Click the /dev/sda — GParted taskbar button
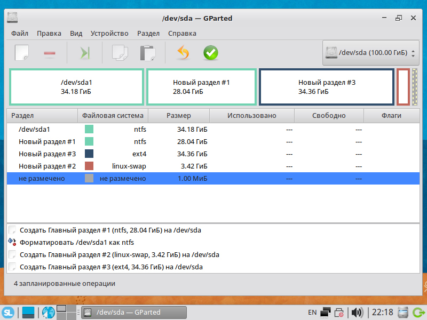Viewport: 427px width, 320px height. point(135,313)
